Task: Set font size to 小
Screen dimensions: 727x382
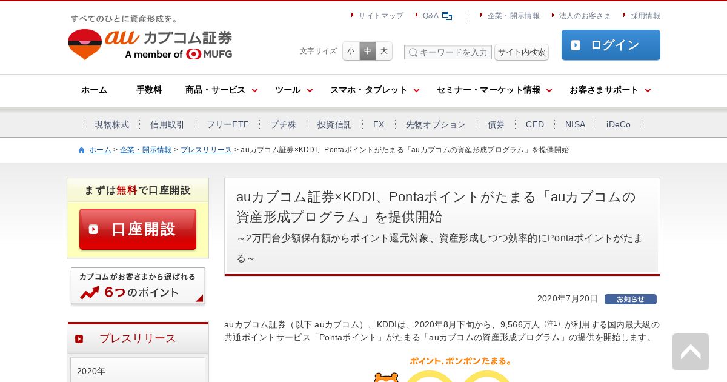Action: click(351, 51)
